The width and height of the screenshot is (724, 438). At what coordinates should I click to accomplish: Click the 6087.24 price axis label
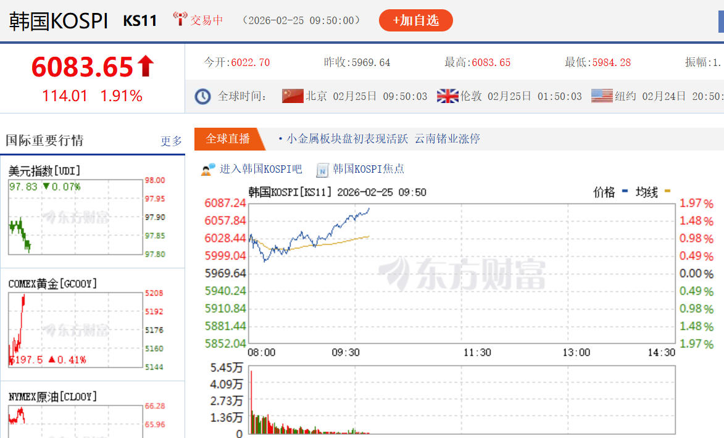coord(225,203)
